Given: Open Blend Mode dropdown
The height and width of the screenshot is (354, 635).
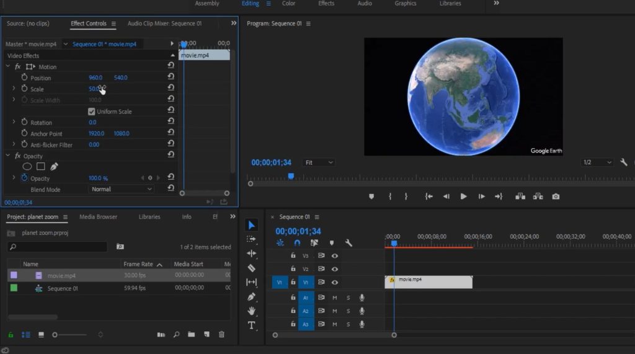Looking at the screenshot, I should point(121,189).
